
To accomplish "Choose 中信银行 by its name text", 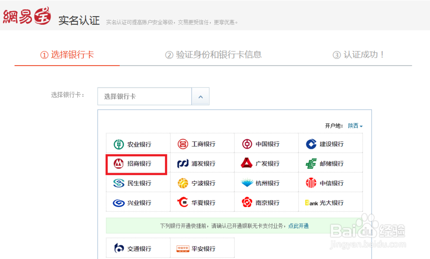I will coord(332,183).
